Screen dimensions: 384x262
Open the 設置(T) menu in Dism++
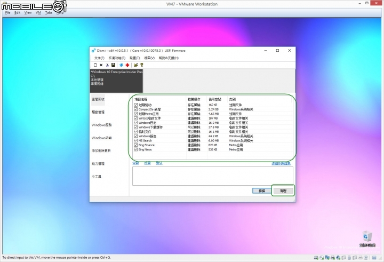[135, 58]
